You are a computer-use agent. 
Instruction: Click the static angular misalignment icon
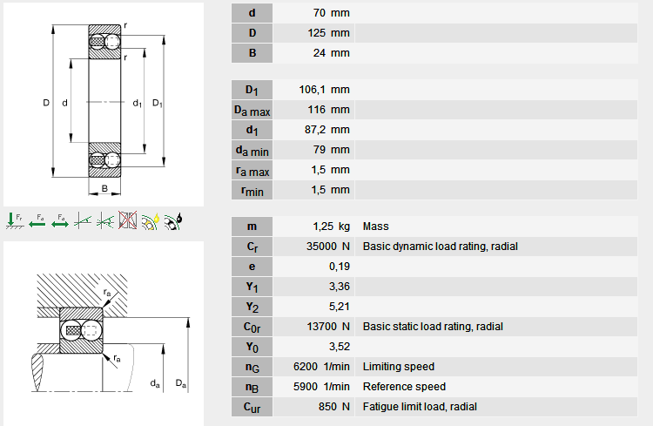point(83,220)
